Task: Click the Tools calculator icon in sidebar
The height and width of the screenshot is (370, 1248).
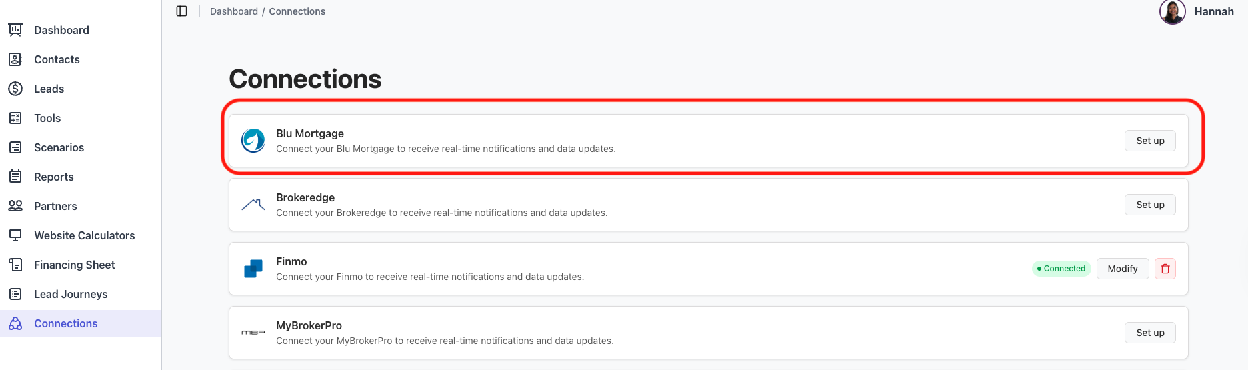Action: pyautogui.click(x=15, y=118)
